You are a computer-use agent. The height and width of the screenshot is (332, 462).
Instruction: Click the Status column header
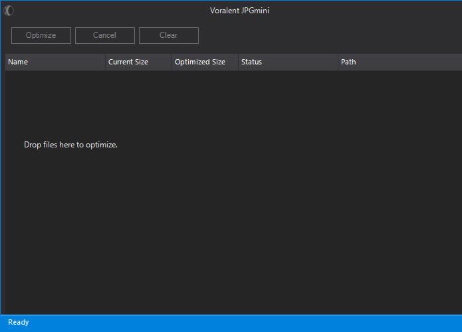tap(251, 62)
